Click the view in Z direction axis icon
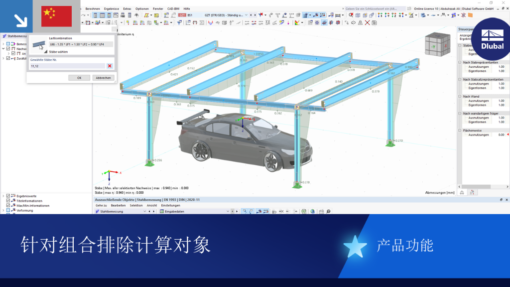Screen dimensions: 510x287 click(394, 15)
